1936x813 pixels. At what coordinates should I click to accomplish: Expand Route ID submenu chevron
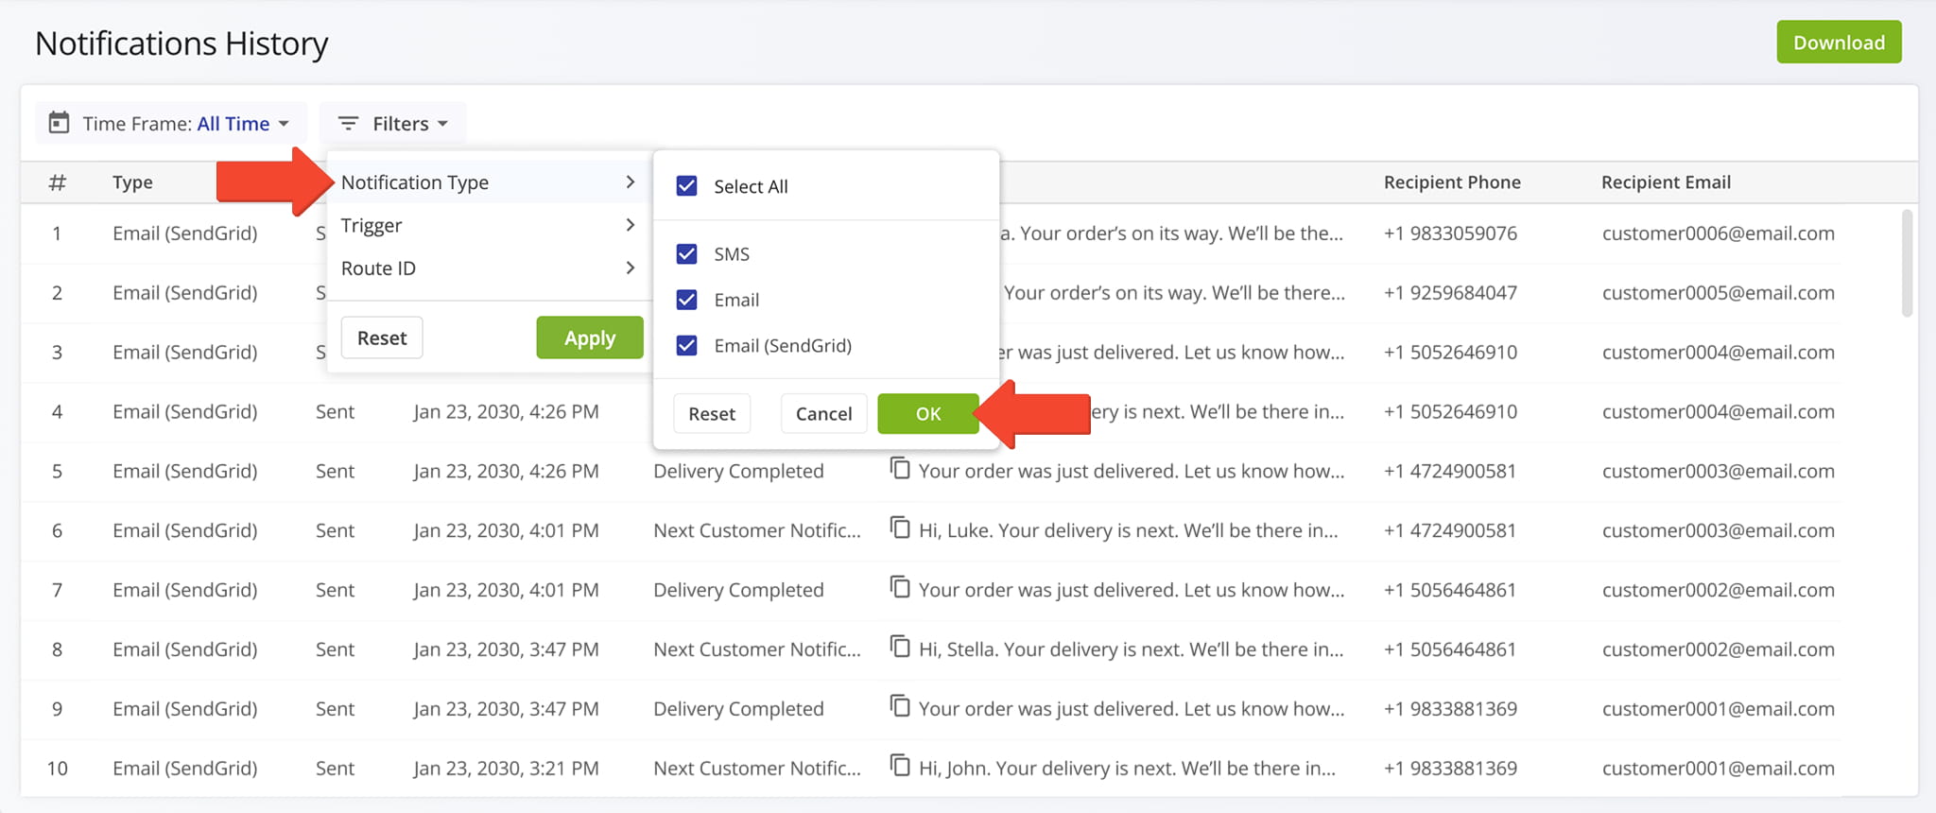[x=631, y=268]
